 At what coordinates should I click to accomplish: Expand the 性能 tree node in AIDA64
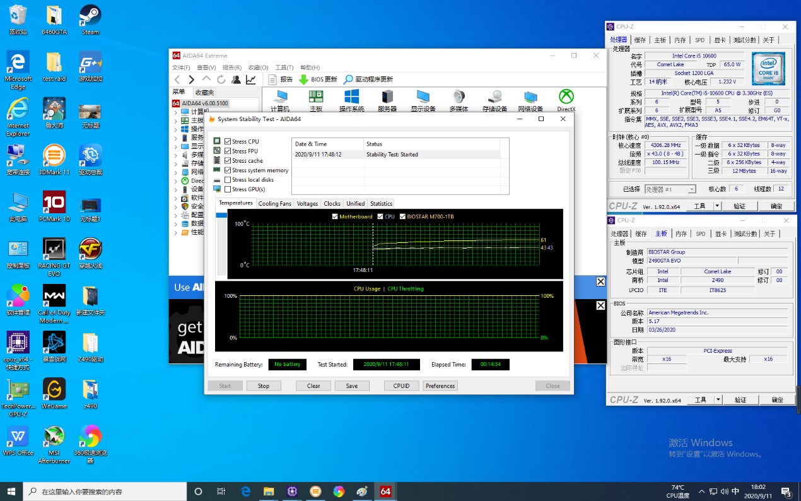(176, 232)
